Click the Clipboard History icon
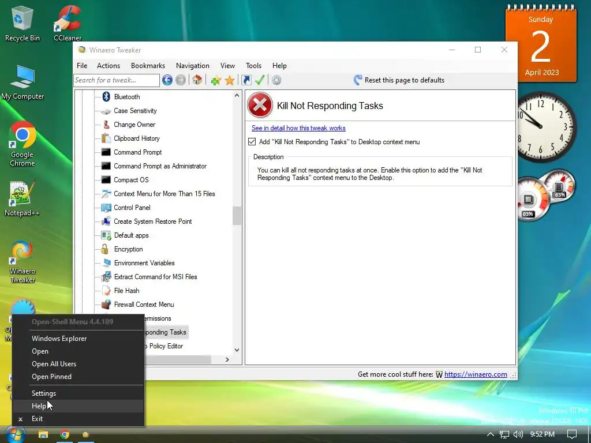Image resolution: width=591 pixels, height=443 pixels. [106, 138]
